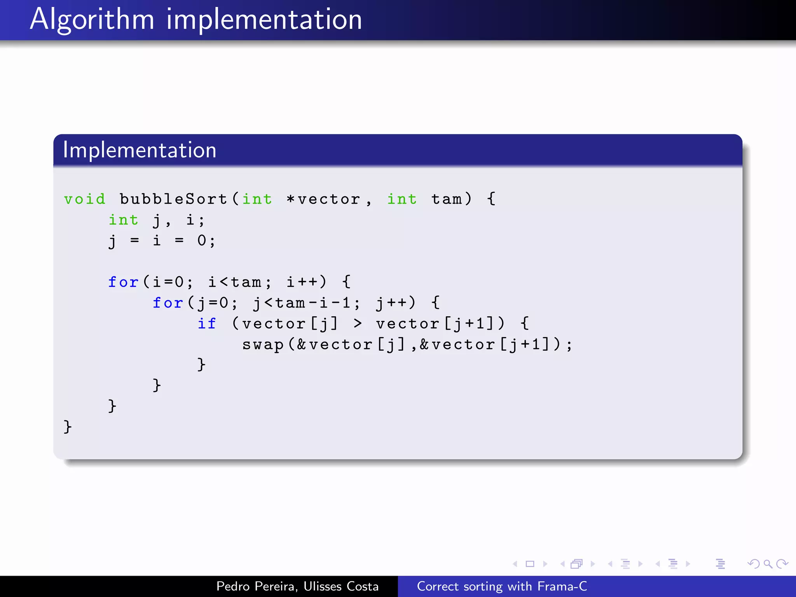Go to next subsection arrow
The width and height of the screenshot is (796, 597).
point(640,564)
